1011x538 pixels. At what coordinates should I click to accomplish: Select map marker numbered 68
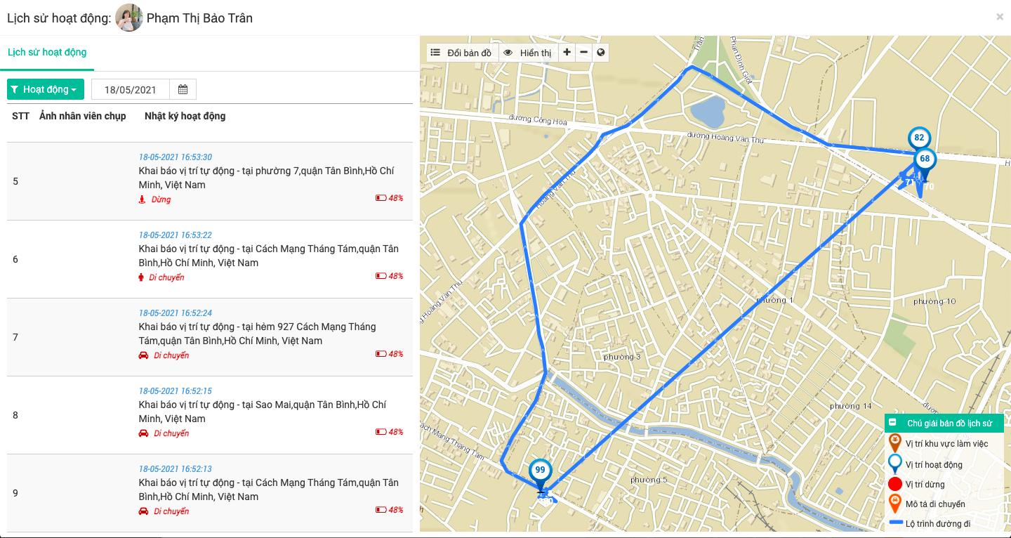[x=925, y=159]
